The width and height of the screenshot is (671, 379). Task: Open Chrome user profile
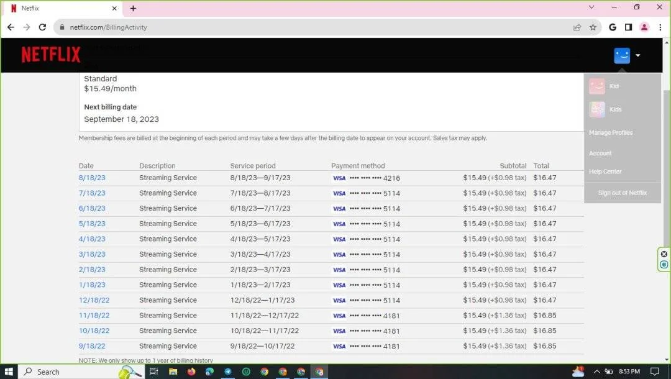coord(644,27)
